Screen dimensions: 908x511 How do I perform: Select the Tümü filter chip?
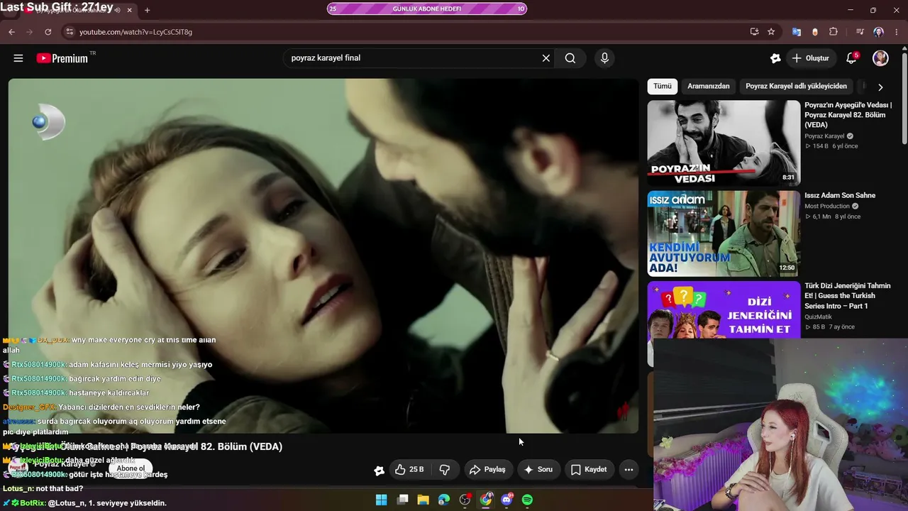(663, 87)
